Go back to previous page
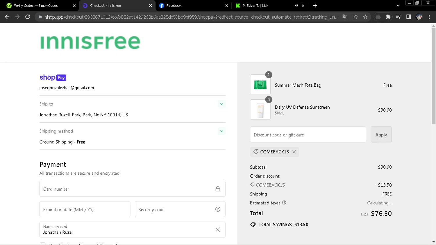Image resolution: width=436 pixels, height=245 pixels. pos(7,17)
